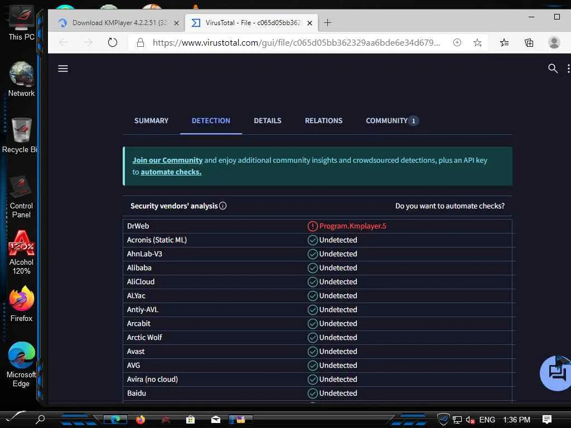Add this page to favorites star icon

pos(477,42)
